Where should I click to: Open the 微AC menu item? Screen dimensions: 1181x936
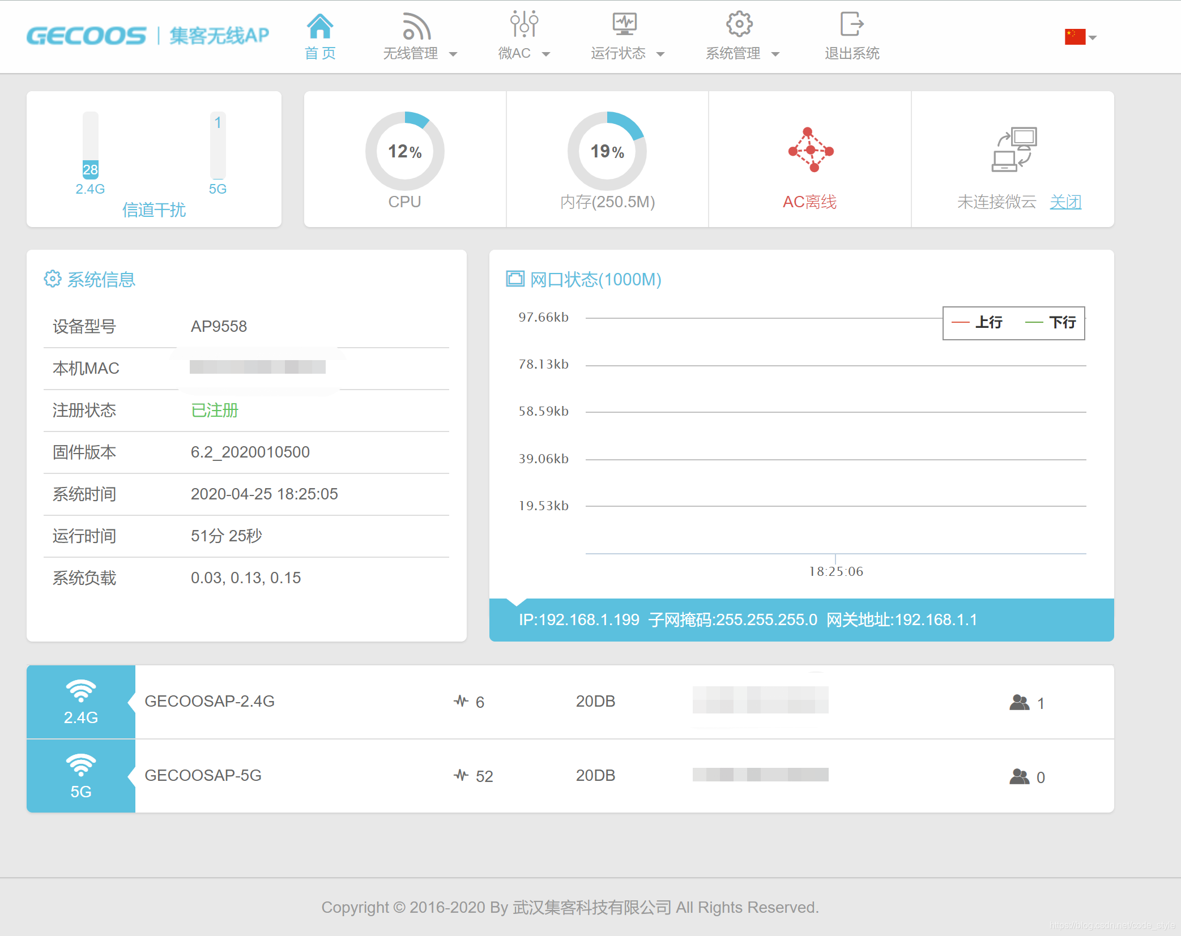(514, 54)
